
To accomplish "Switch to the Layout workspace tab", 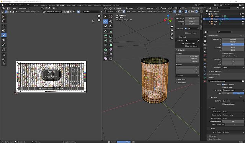I will click(x=36, y=5).
